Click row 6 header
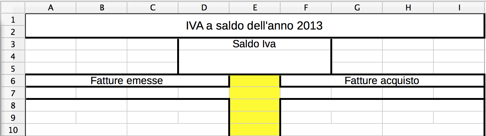 click(13, 81)
